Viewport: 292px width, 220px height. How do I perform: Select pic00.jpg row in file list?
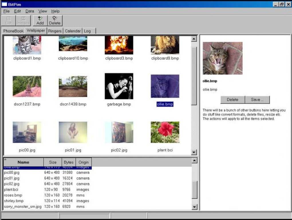point(48,173)
